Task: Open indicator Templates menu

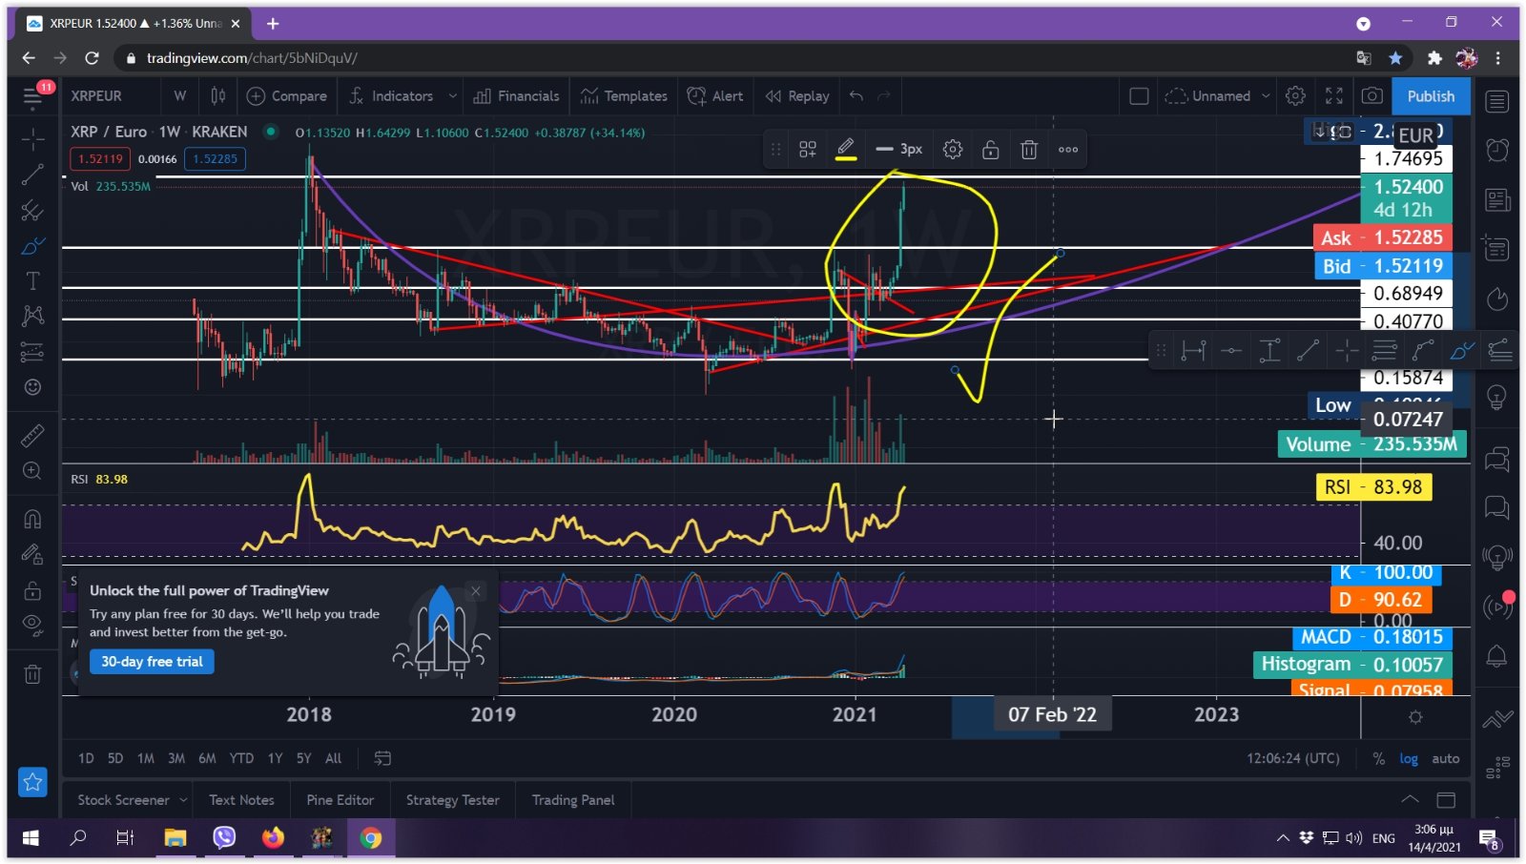Action: 624,96
